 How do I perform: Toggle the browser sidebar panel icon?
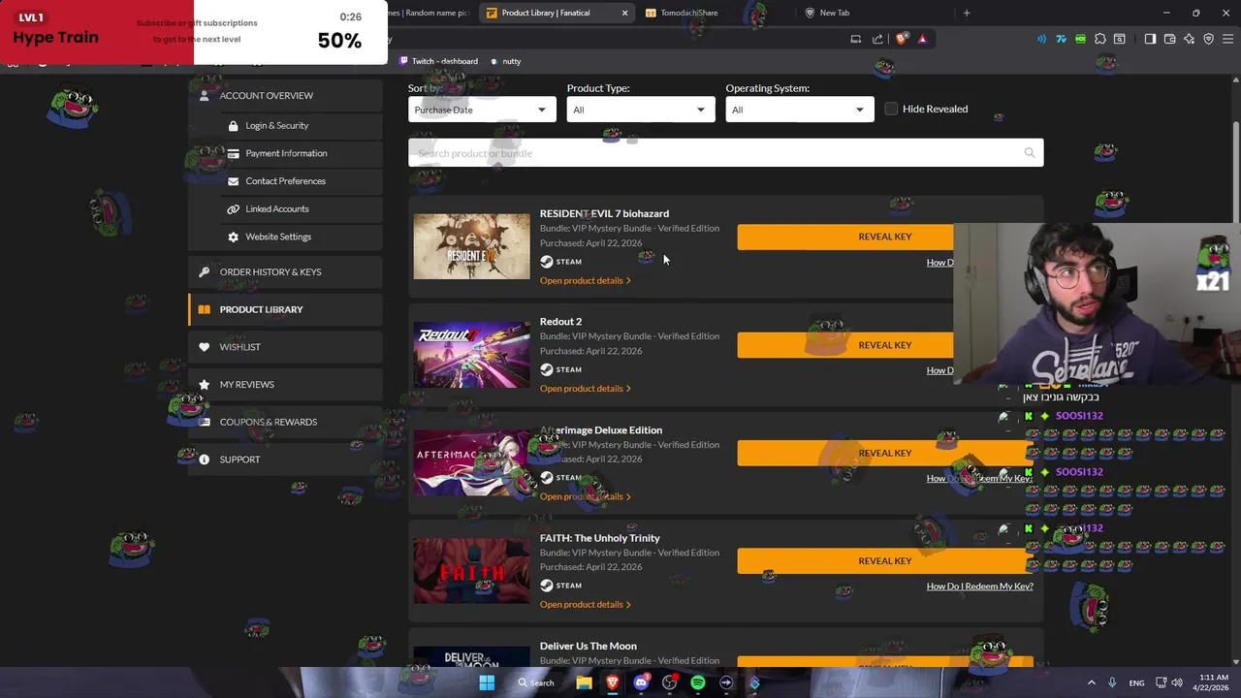[1150, 39]
